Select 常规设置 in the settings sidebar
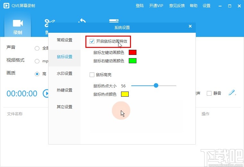 (x=65, y=40)
